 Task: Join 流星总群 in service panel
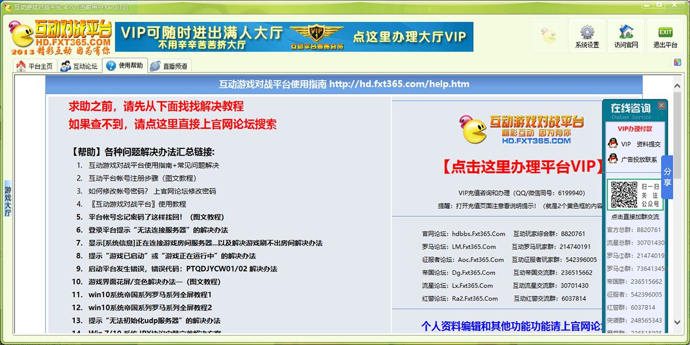635,243
